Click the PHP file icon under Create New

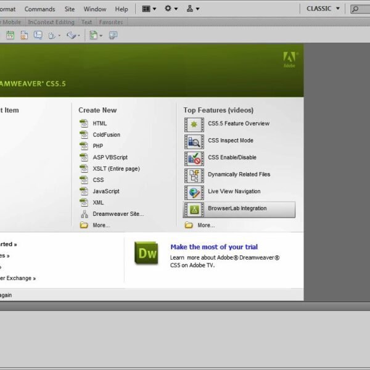pos(84,146)
